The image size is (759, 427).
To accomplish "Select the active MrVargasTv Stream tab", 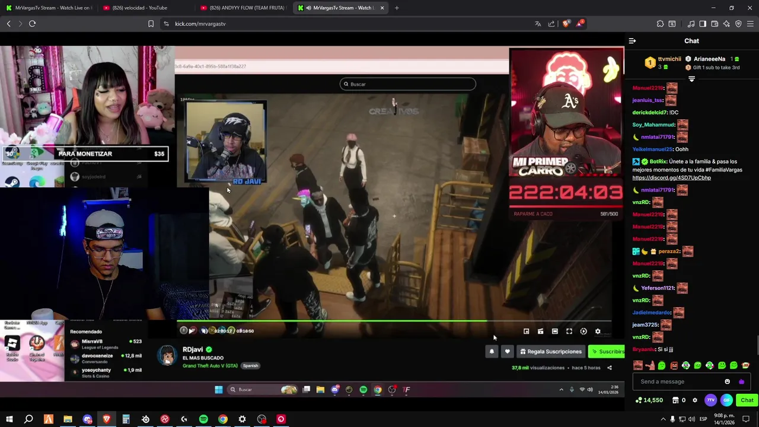I will coord(341,8).
